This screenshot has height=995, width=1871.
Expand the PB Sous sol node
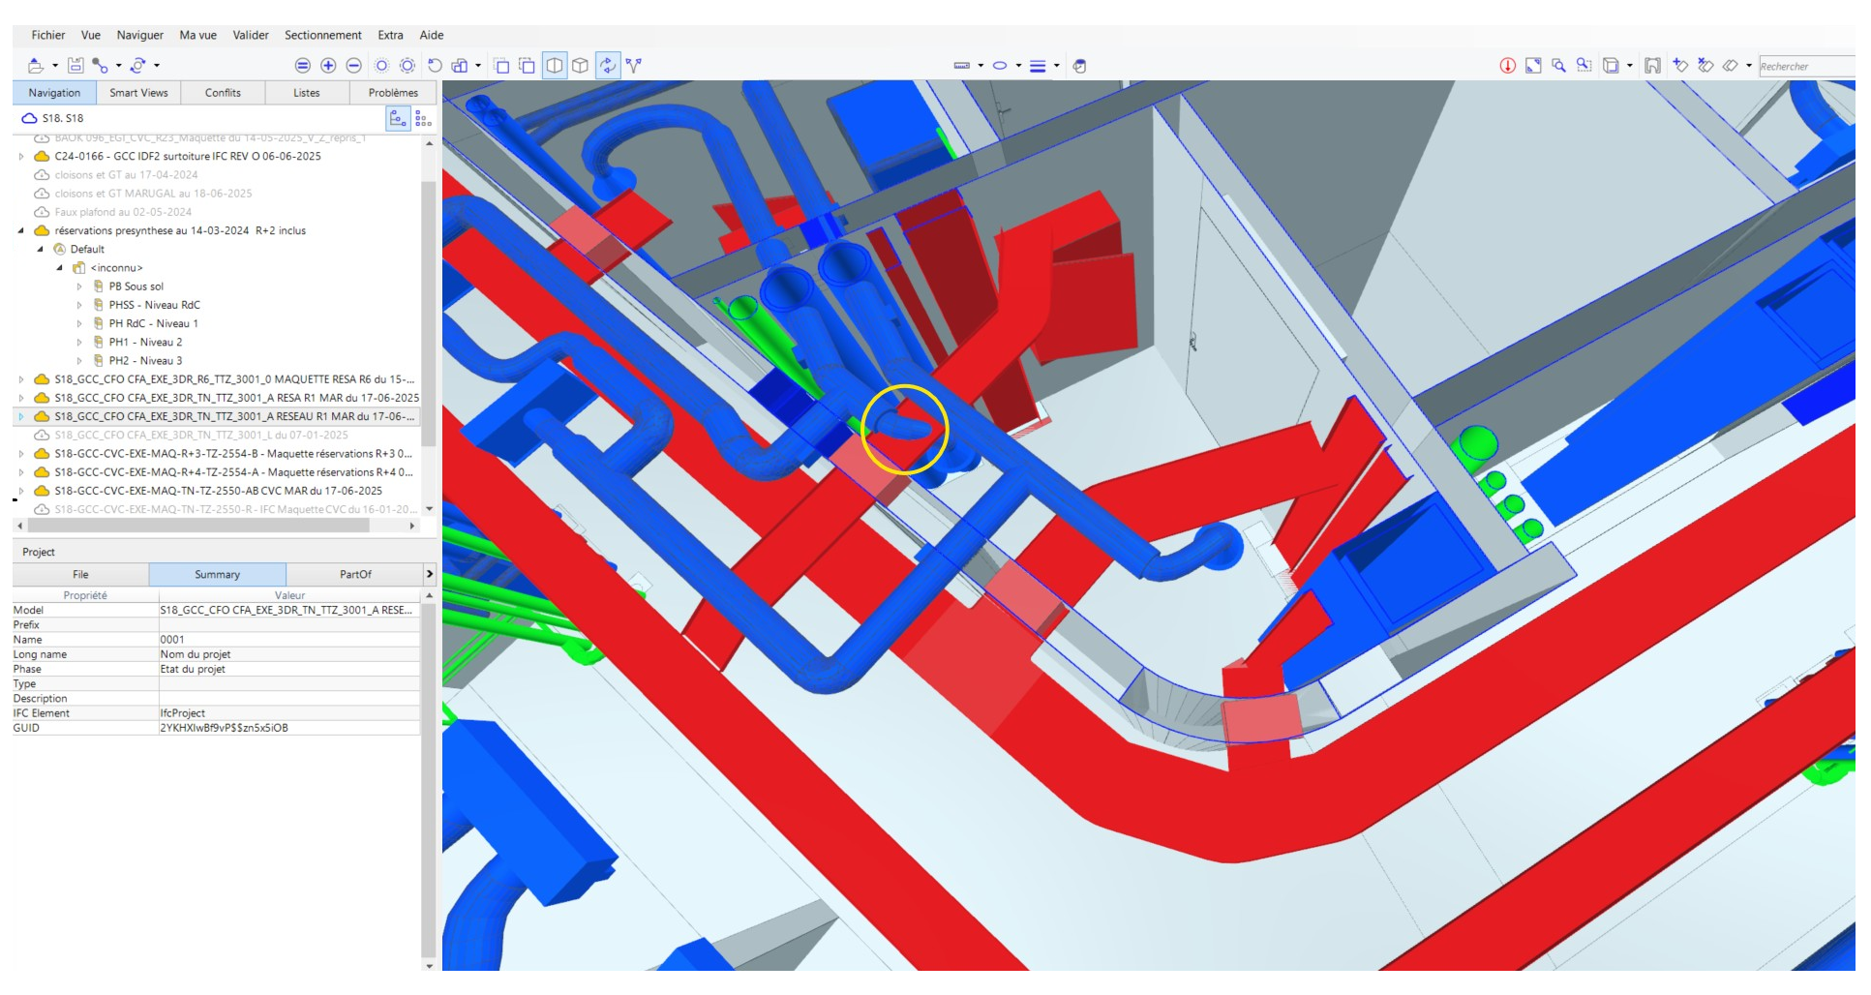pyautogui.click(x=79, y=286)
